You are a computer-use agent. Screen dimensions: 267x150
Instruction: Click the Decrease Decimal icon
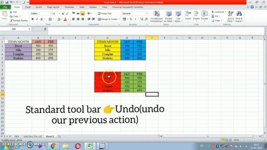click(146, 19)
